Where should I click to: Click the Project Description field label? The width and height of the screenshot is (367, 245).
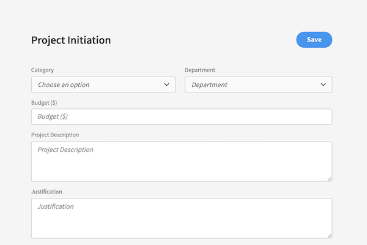pyautogui.click(x=55, y=135)
